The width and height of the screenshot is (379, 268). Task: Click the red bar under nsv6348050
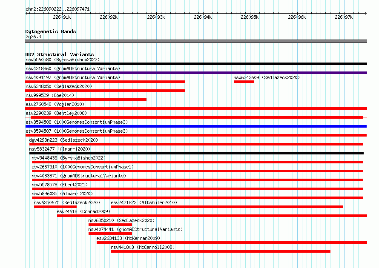click(105, 91)
